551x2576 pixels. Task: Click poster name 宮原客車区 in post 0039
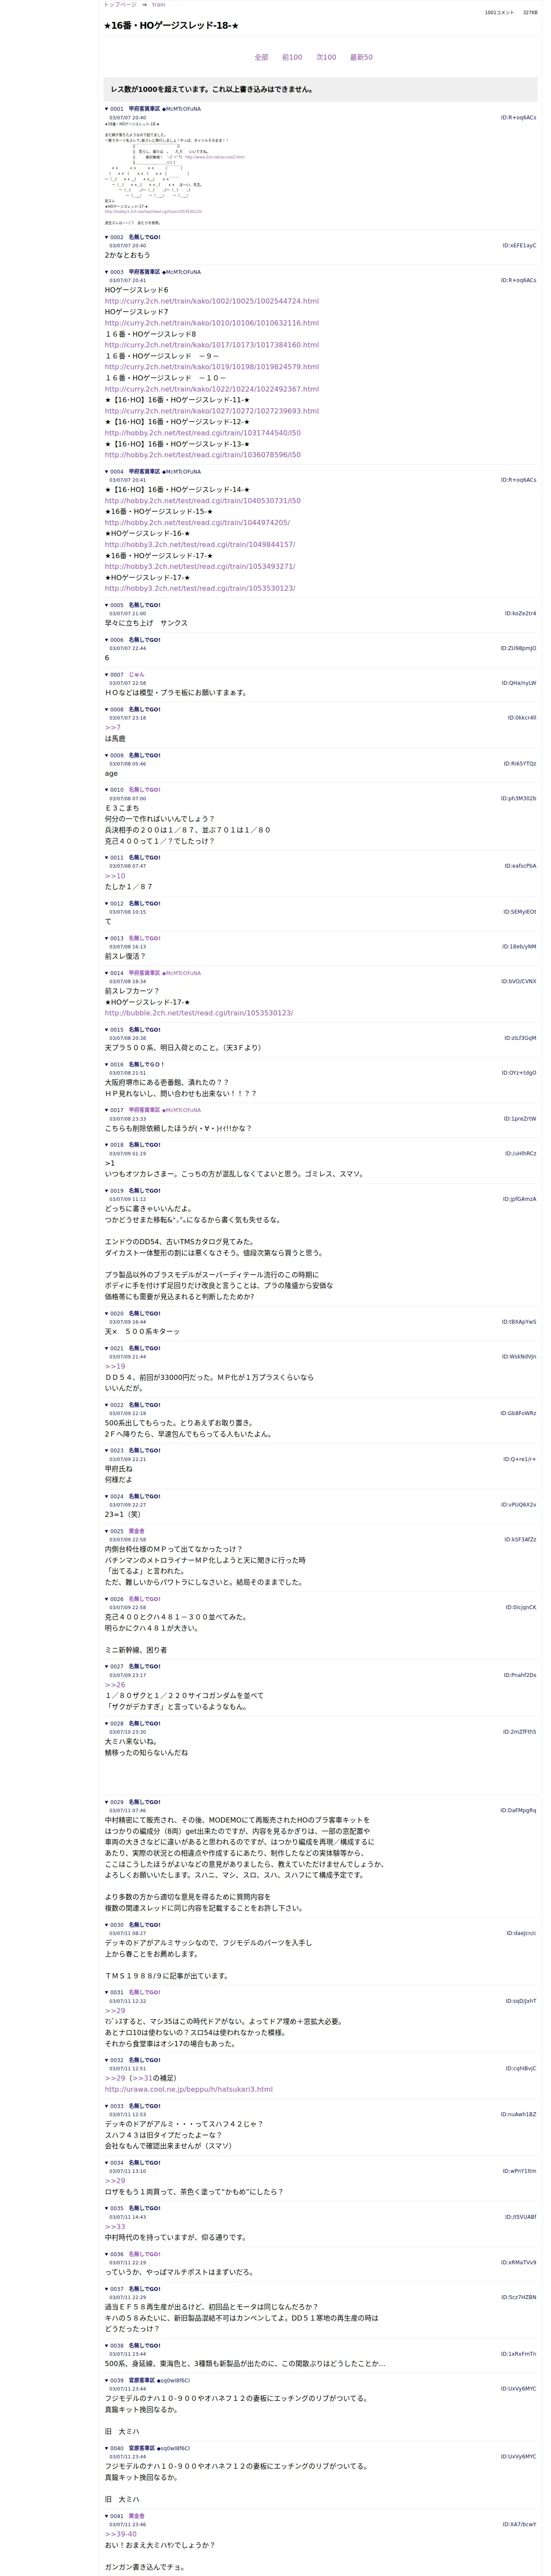click(x=142, y=2381)
